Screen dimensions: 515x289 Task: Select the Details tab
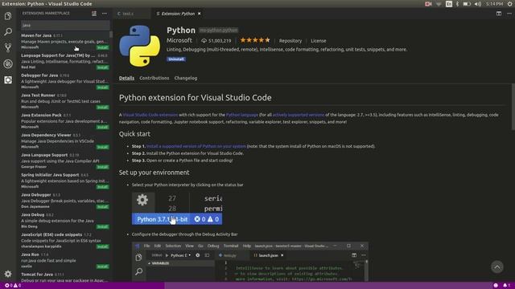[x=126, y=78]
